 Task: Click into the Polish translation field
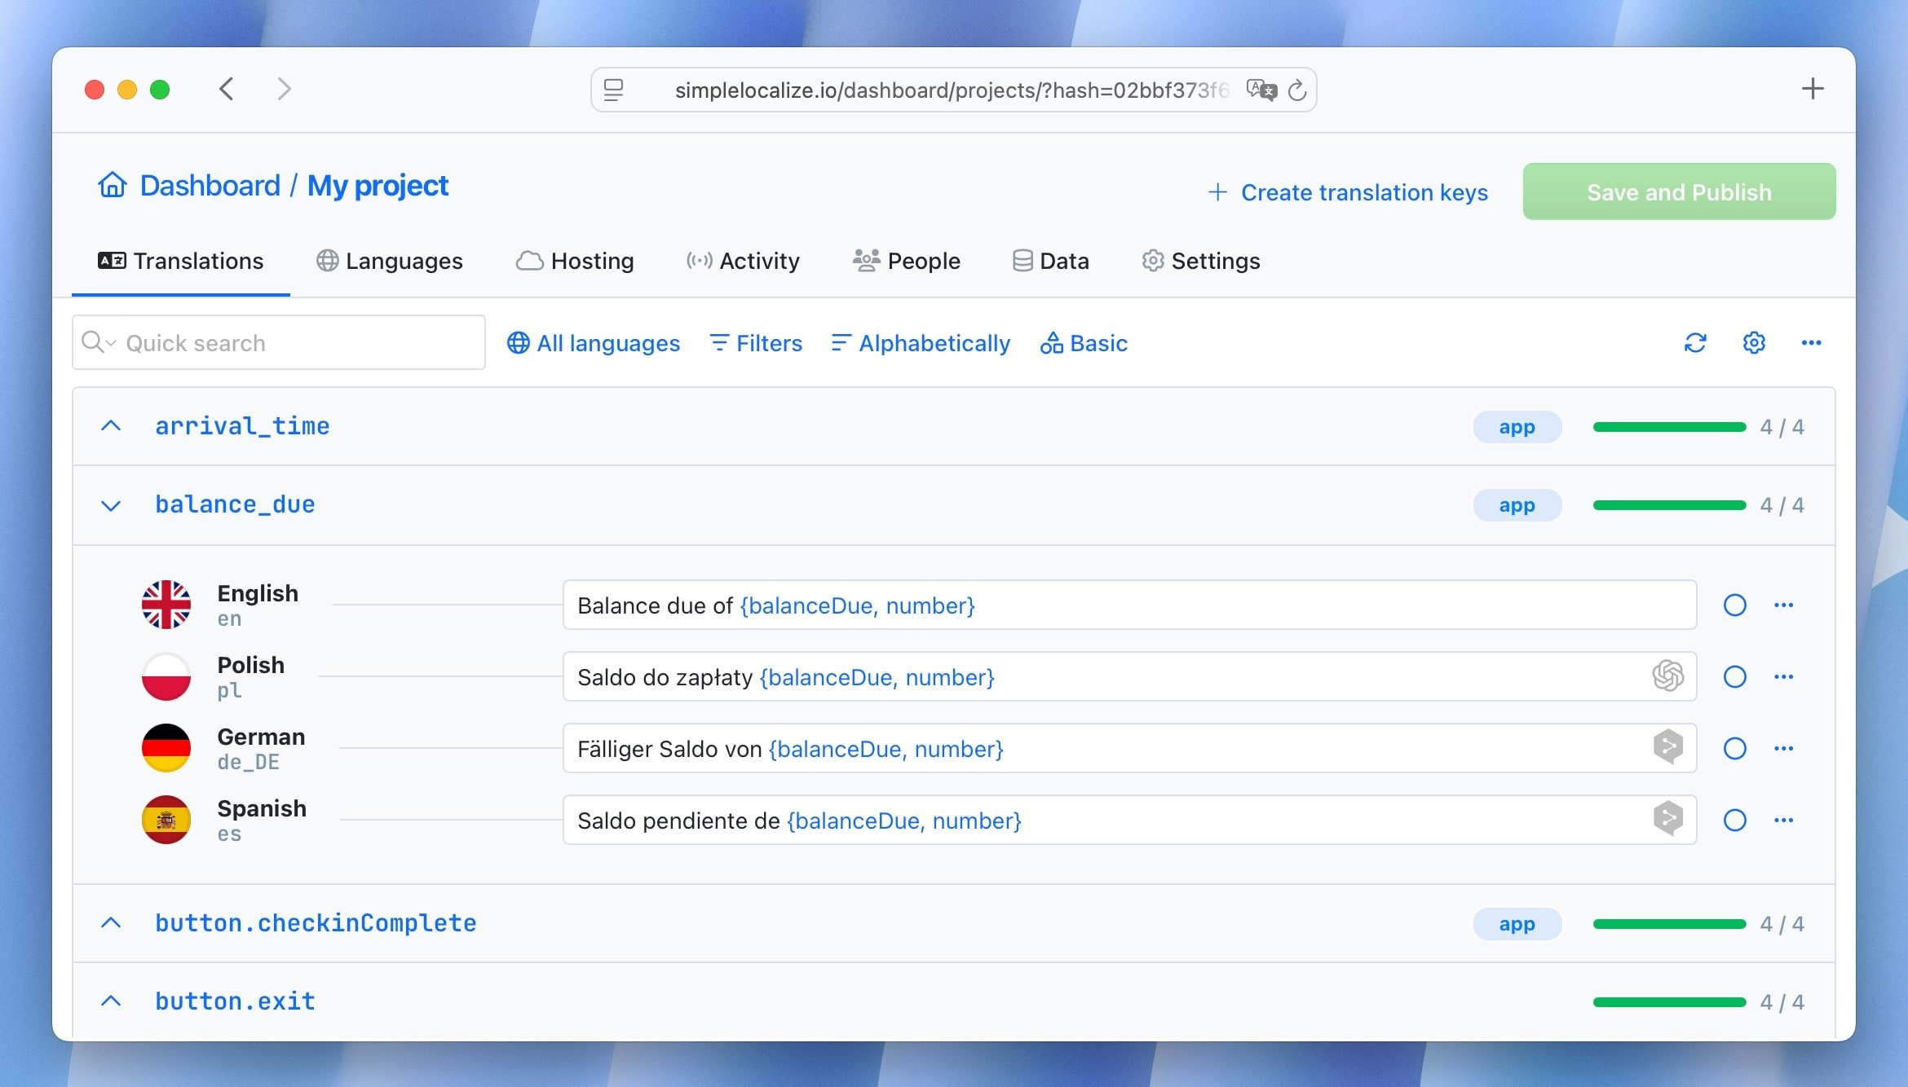pos(1129,676)
